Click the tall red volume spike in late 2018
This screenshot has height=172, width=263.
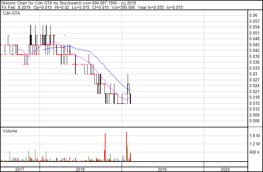(x=105, y=147)
